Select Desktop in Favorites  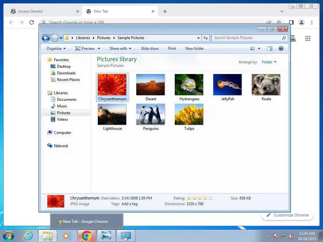(x=64, y=66)
